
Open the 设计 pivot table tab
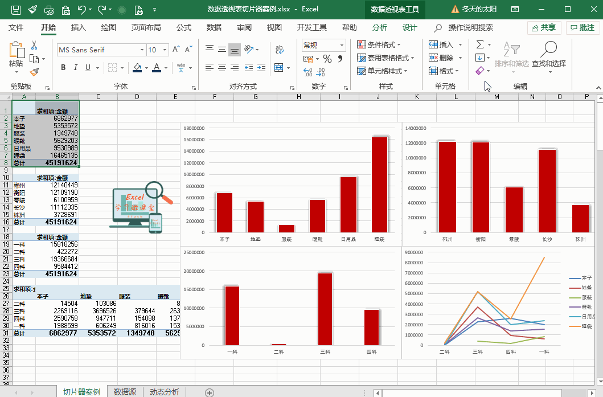(x=409, y=27)
